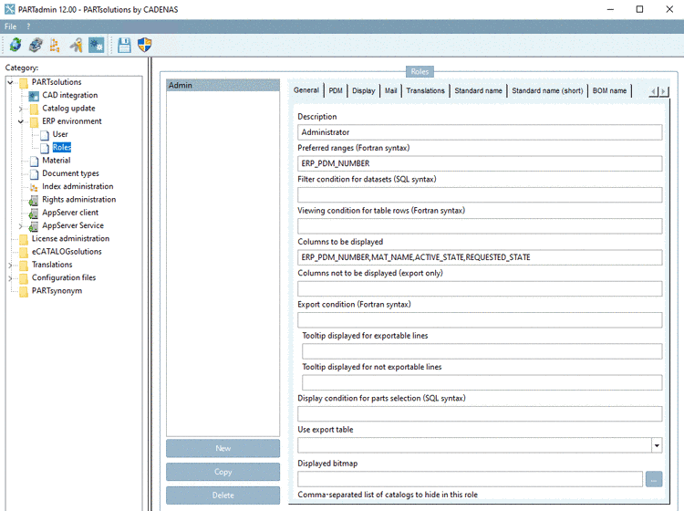
Task: Expand the AppServer Service node
Action: pyautogui.click(x=20, y=226)
